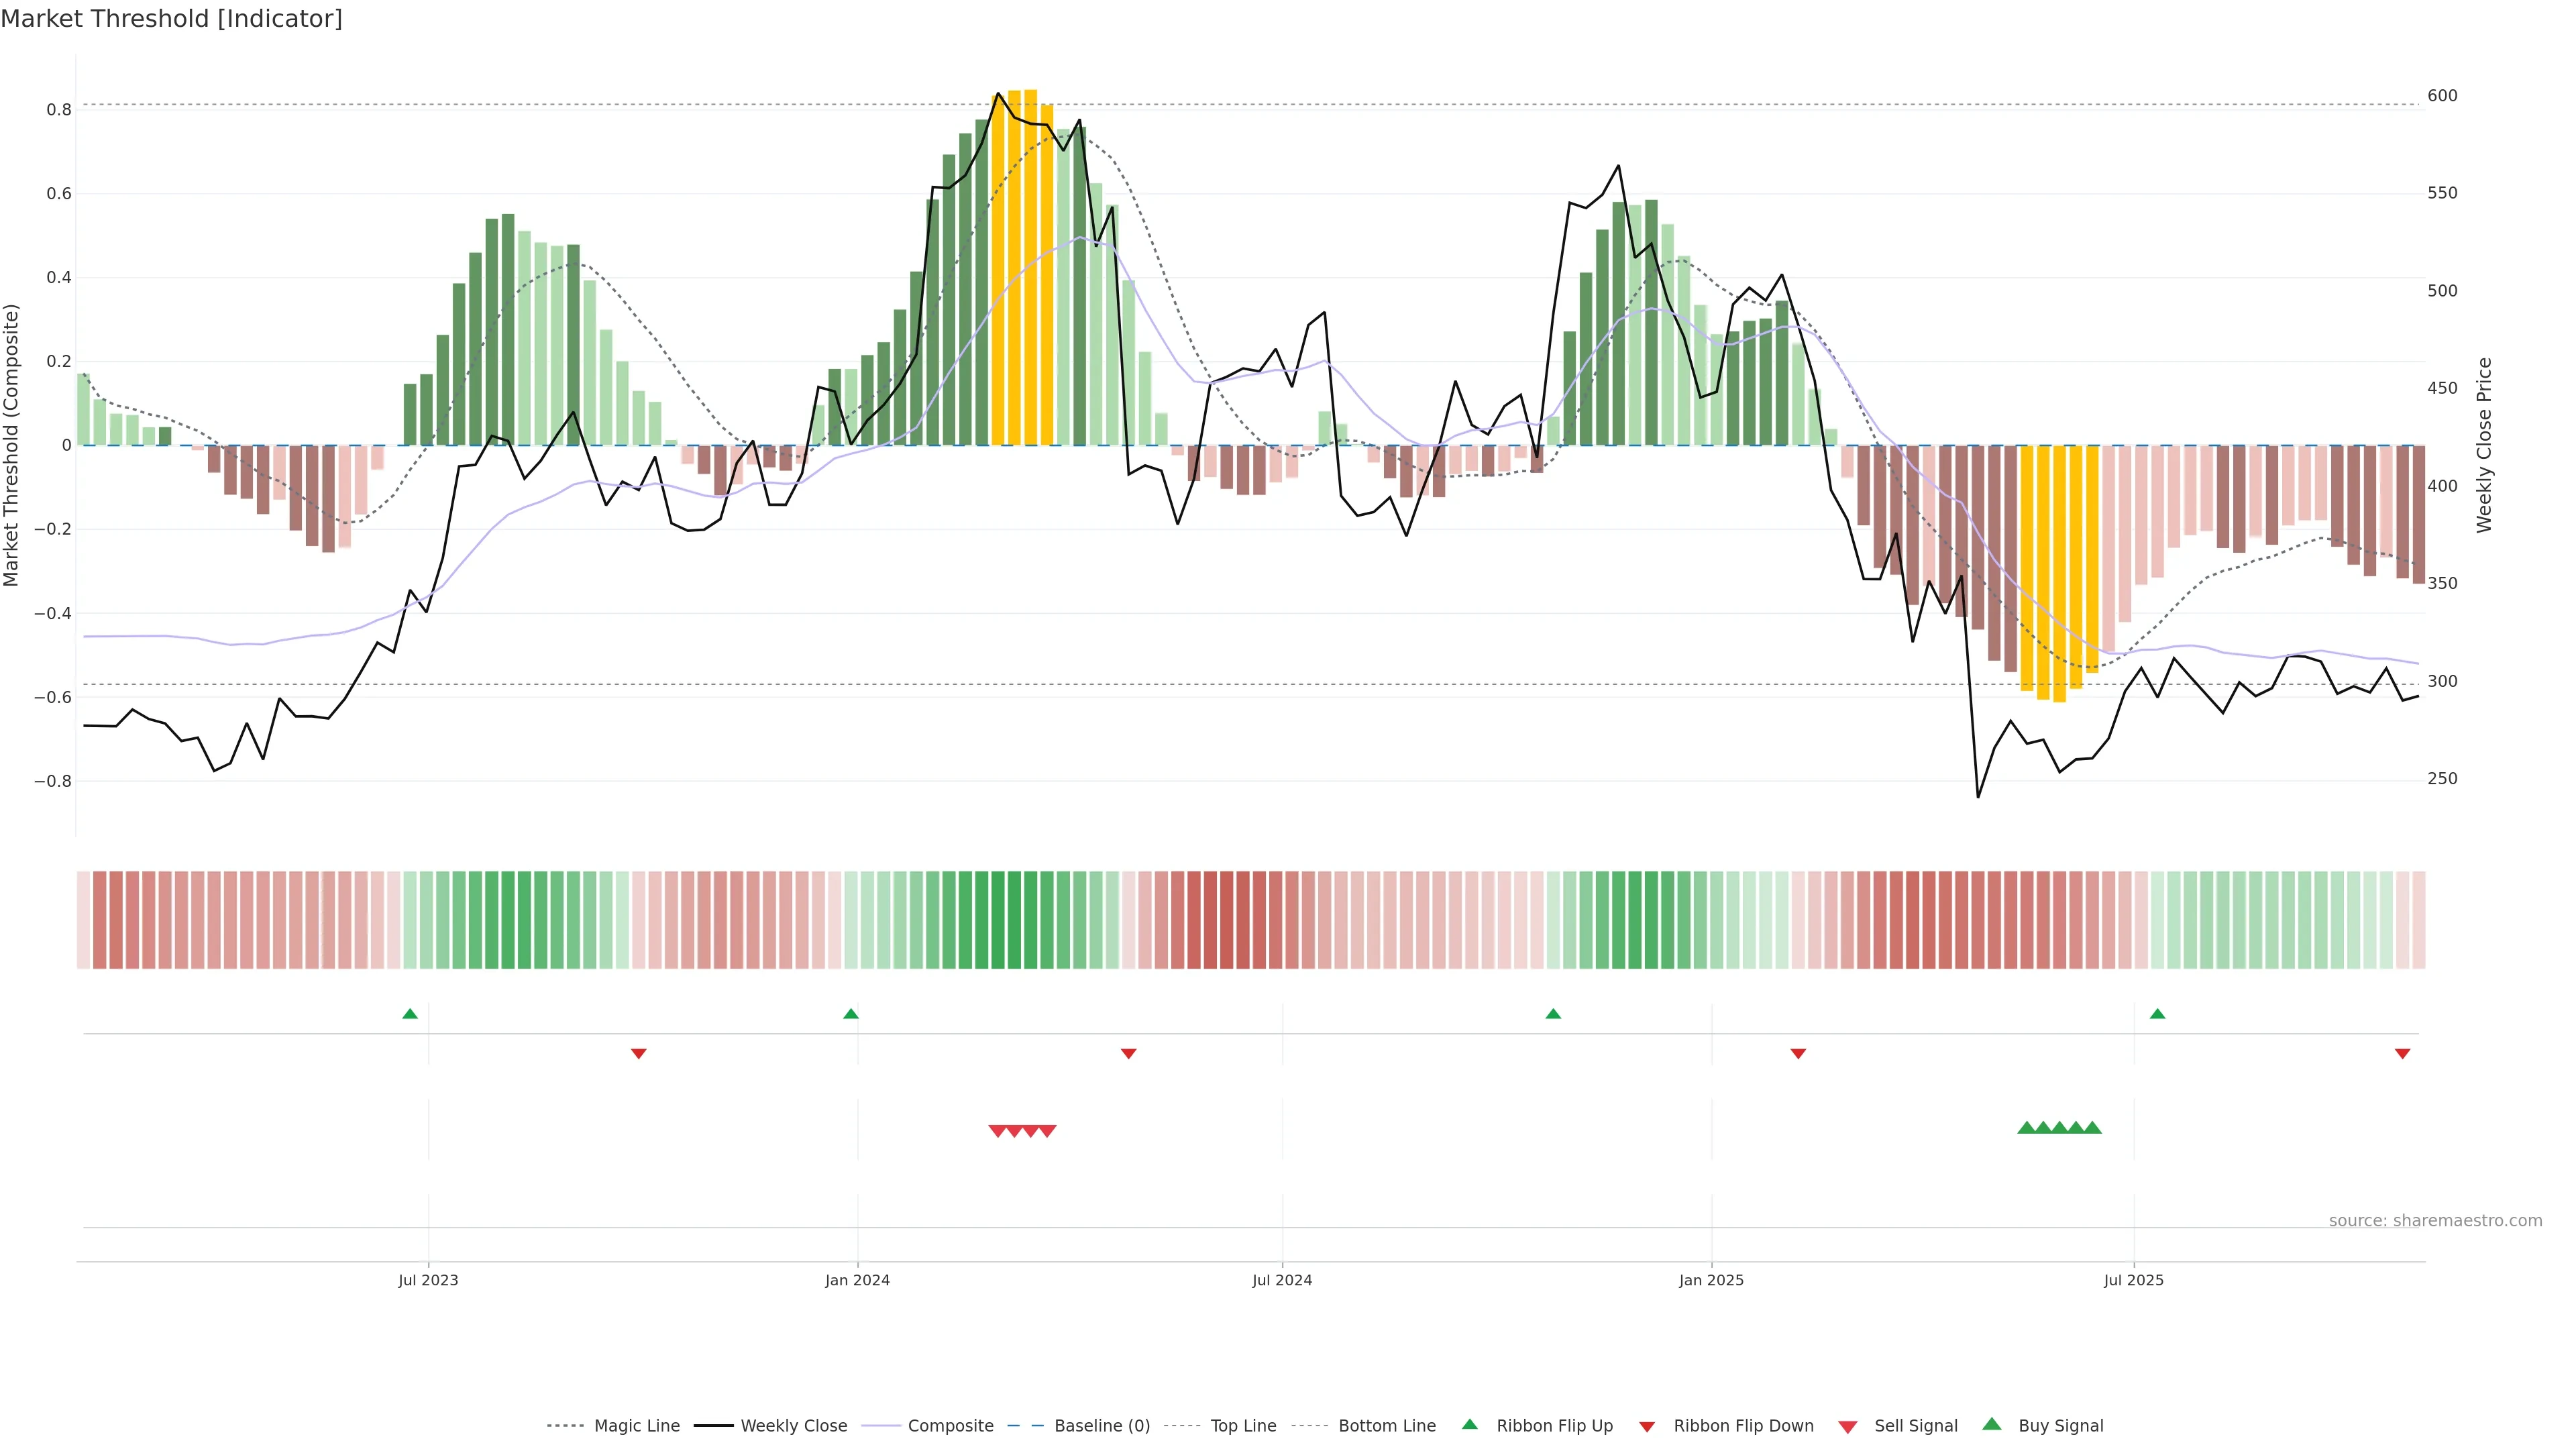Image resolution: width=2576 pixels, height=1449 pixels.
Task: Click the rightmost green Buy Signal triangle in chart
Action: (x=2092, y=1128)
